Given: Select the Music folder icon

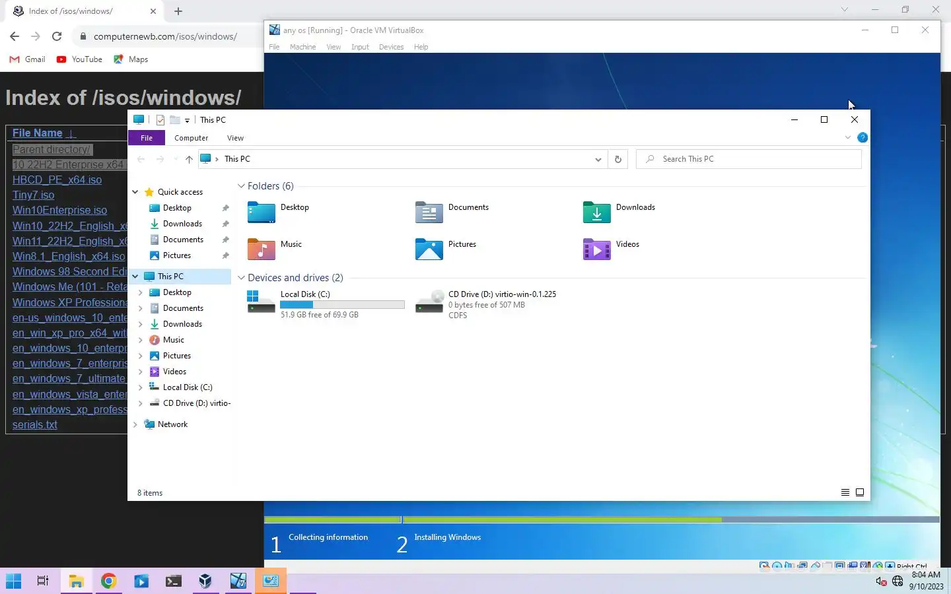Looking at the screenshot, I should 261,249.
